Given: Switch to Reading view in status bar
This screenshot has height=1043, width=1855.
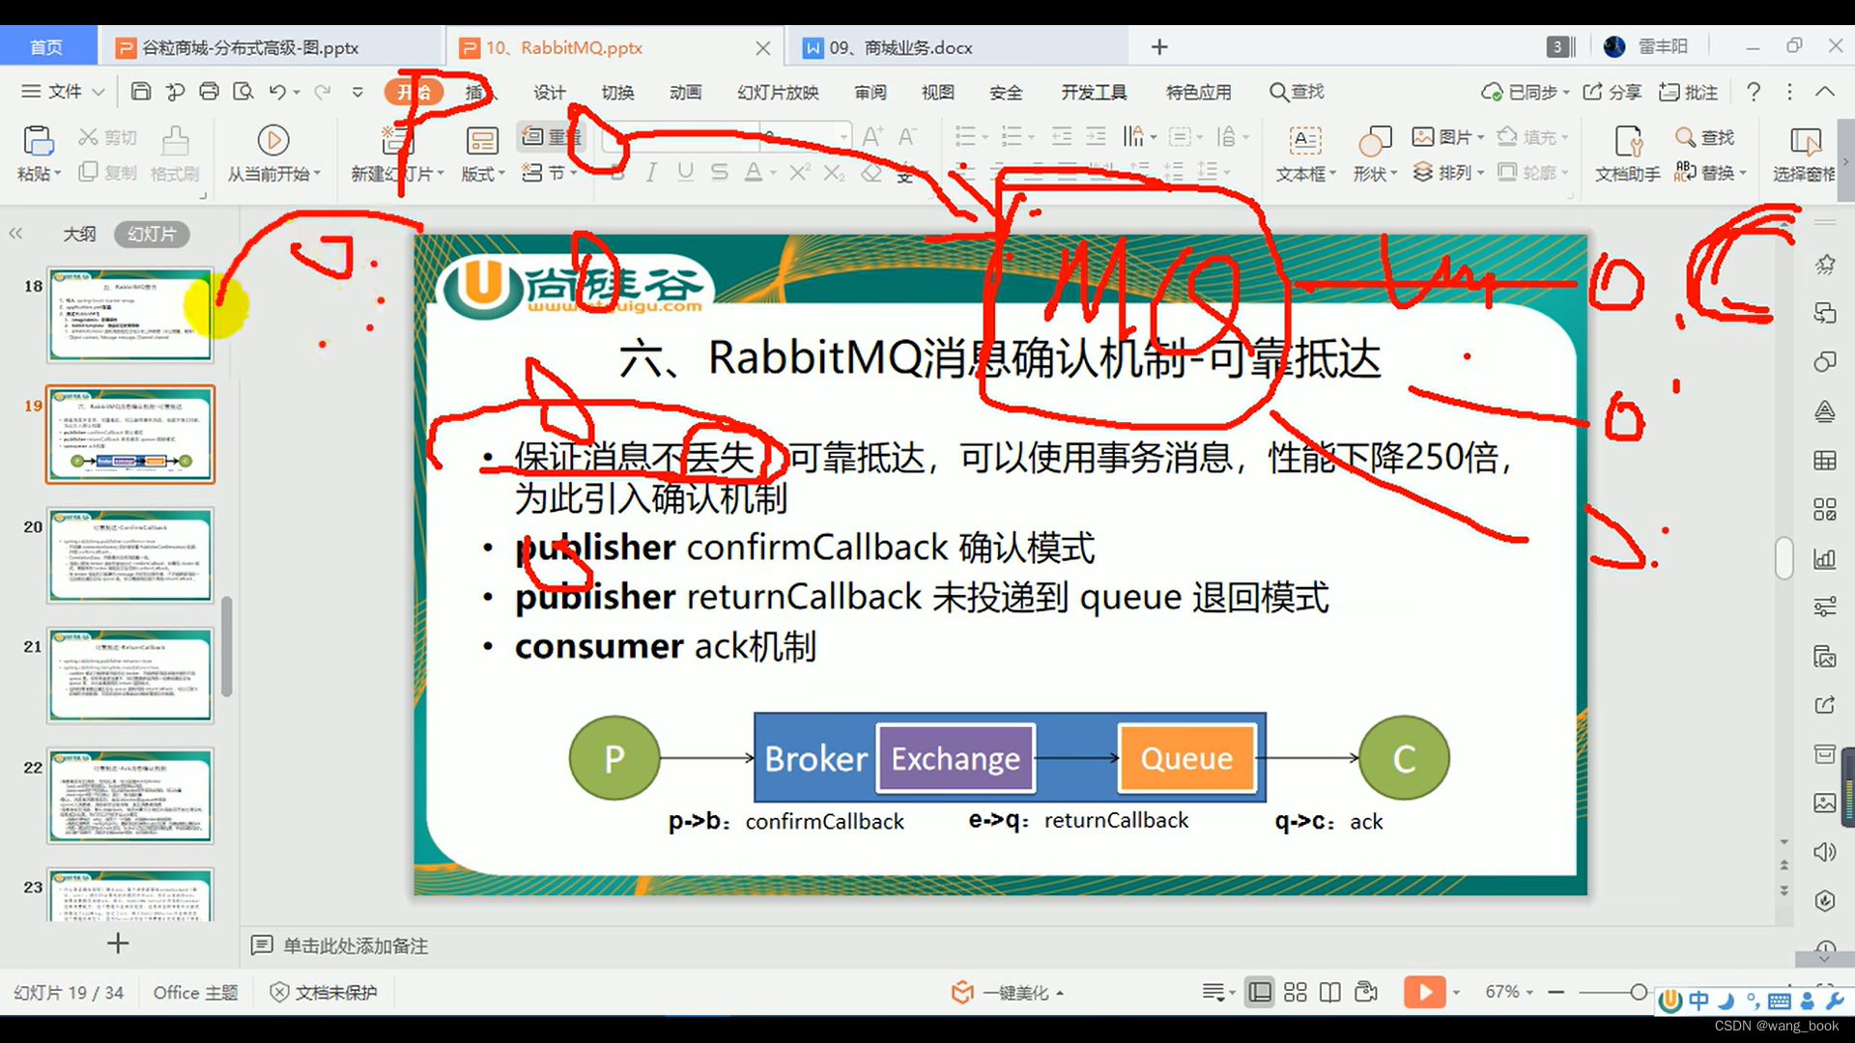Looking at the screenshot, I should (x=1330, y=992).
